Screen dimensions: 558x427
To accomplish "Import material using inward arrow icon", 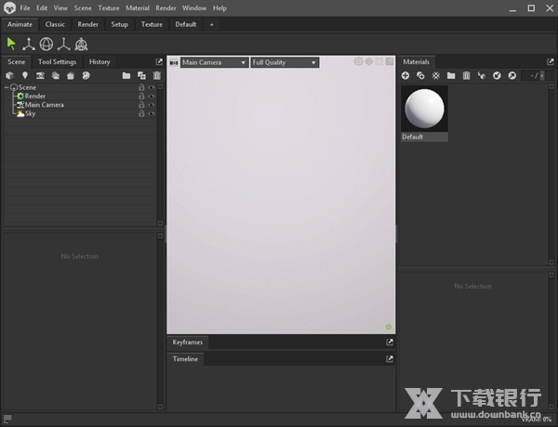I will click(x=497, y=75).
